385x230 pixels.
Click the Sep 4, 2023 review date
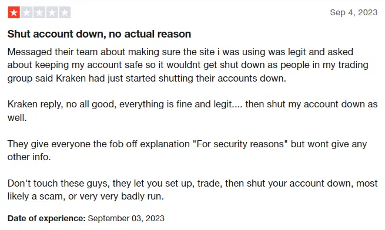coord(354,12)
